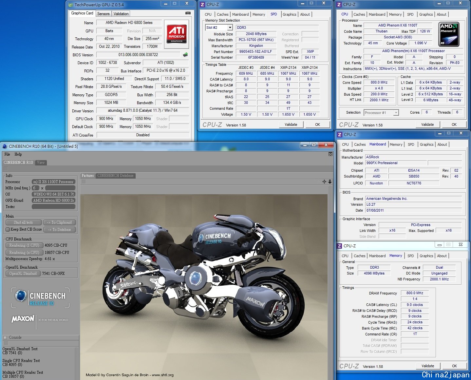
Task: Open the Help menu in CINEBENCH
Action: (x=18, y=154)
